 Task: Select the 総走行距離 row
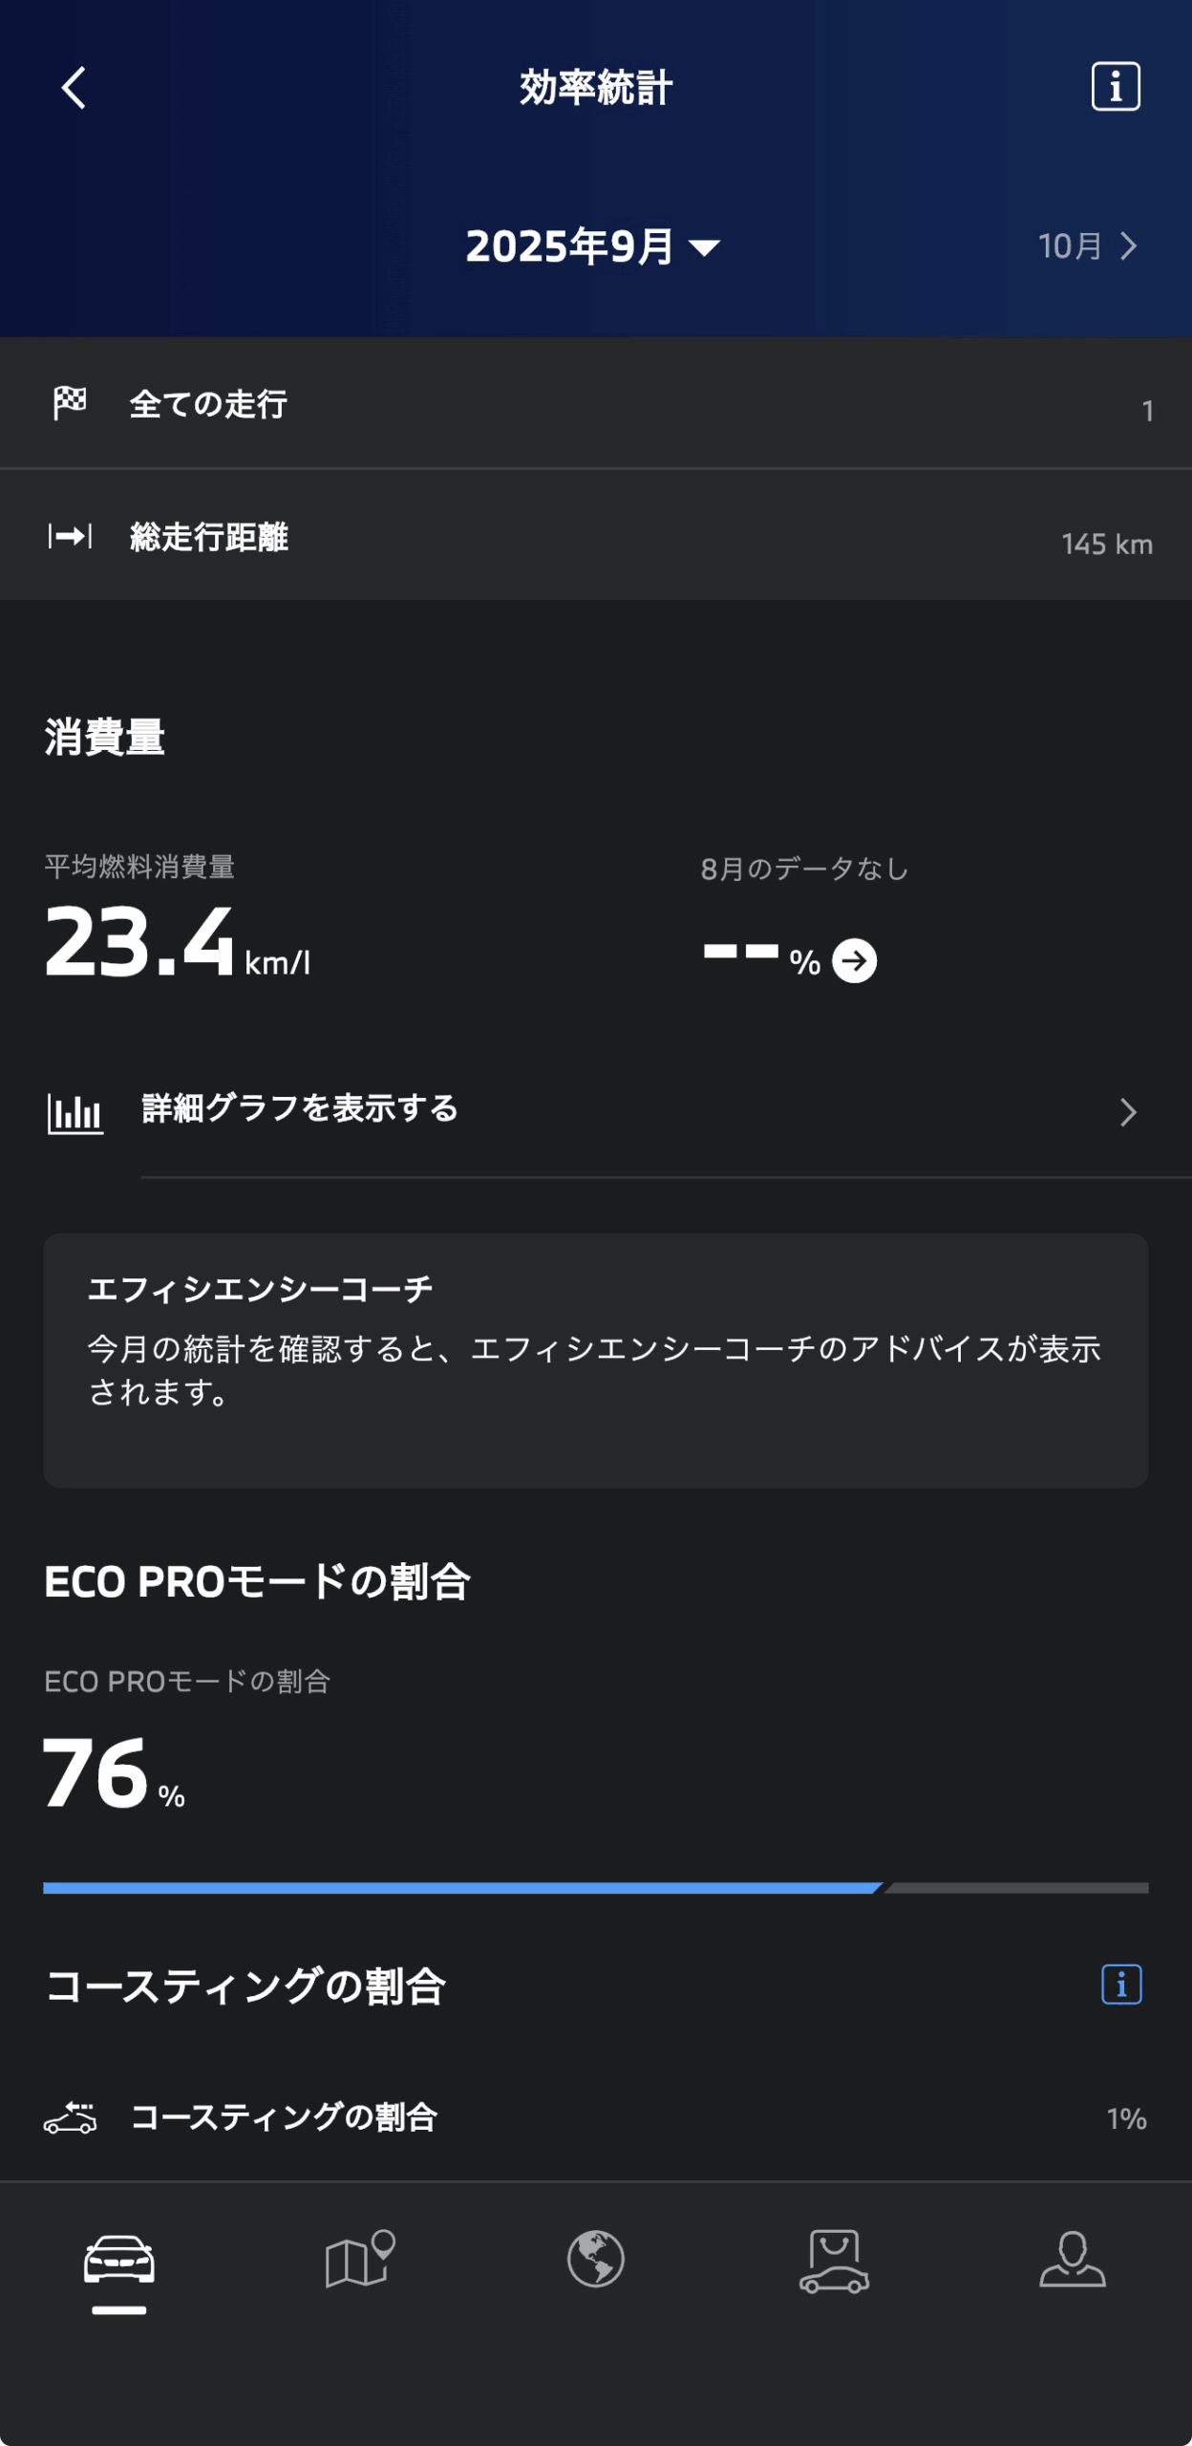(x=596, y=537)
